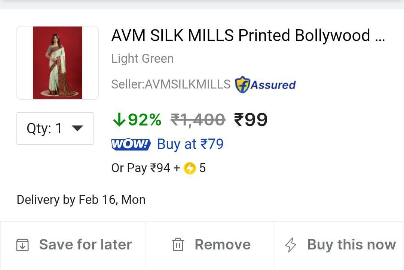Viewport: 404px width, 270px height.
Task: Tap the Buy this now text
Action: [351, 245]
